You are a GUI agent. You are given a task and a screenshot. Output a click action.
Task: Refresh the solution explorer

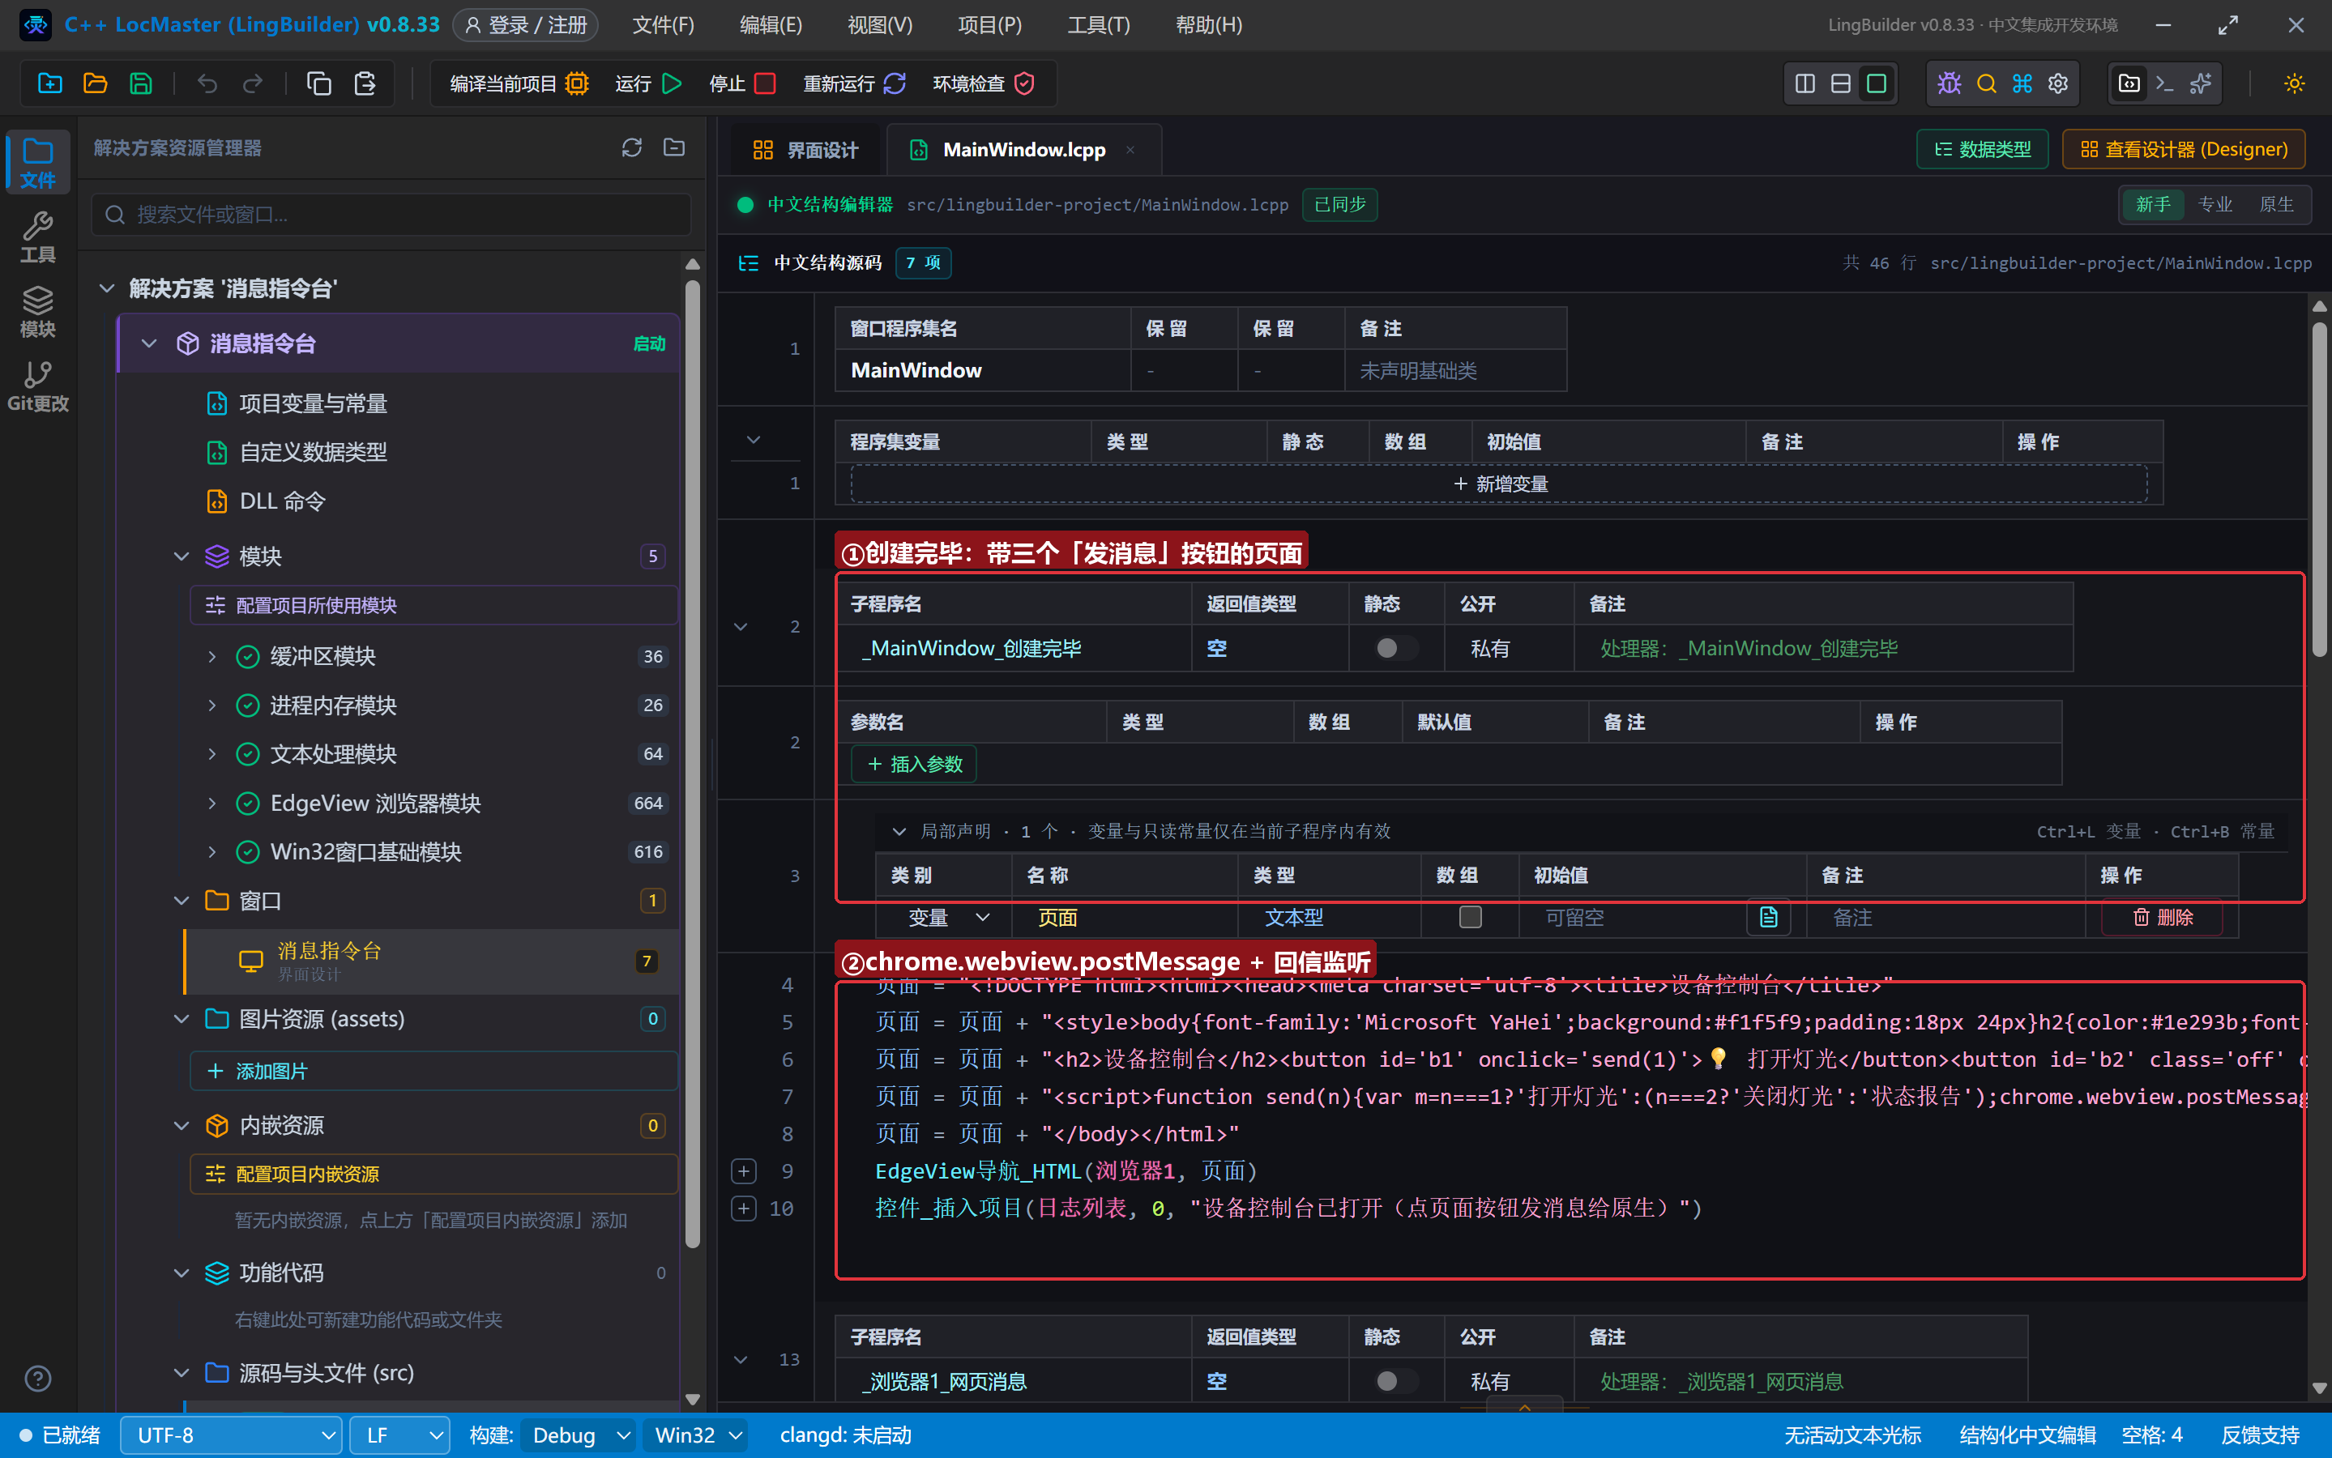click(x=632, y=147)
